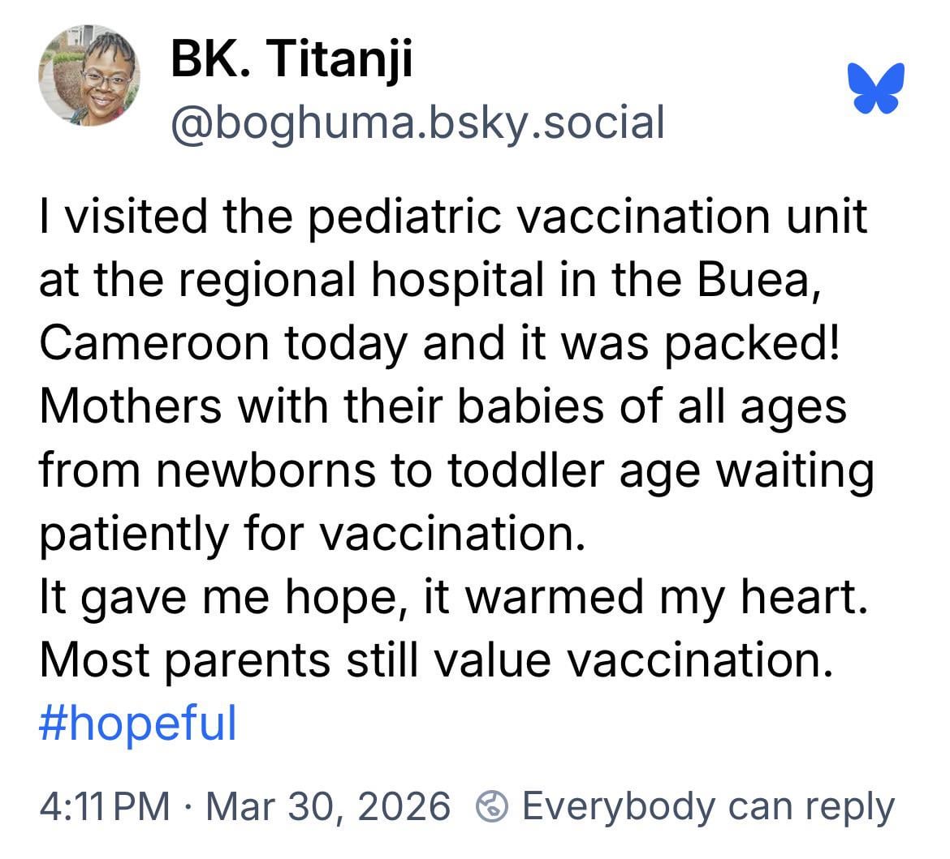The width and height of the screenshot is (950, 859).
Task: Click the Bluesky butterfly logo
Action: pos(874,87)
